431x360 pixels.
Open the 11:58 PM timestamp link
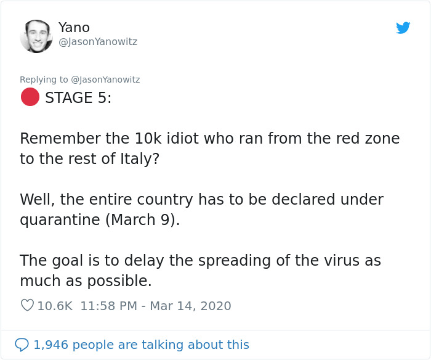(109, 306)
